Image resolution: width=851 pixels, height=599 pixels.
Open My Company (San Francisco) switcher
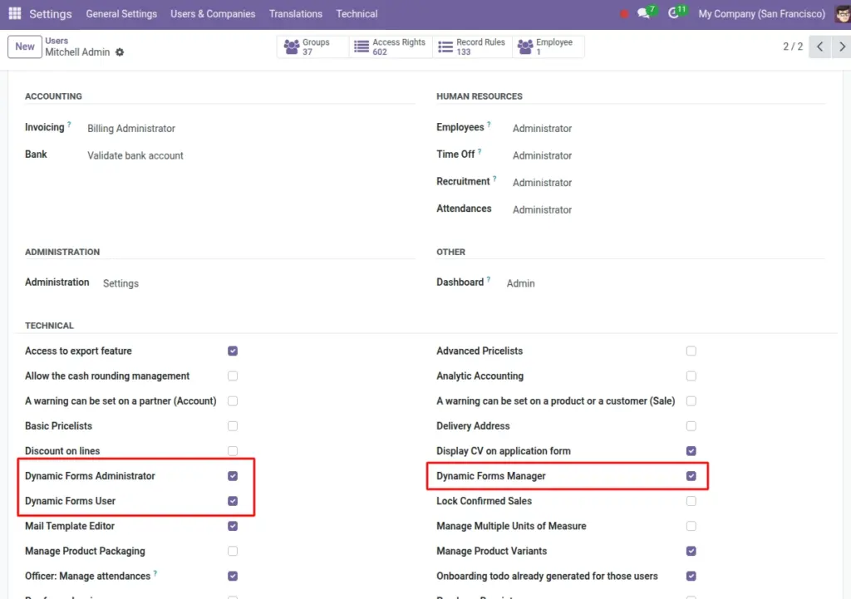point(761,13)
